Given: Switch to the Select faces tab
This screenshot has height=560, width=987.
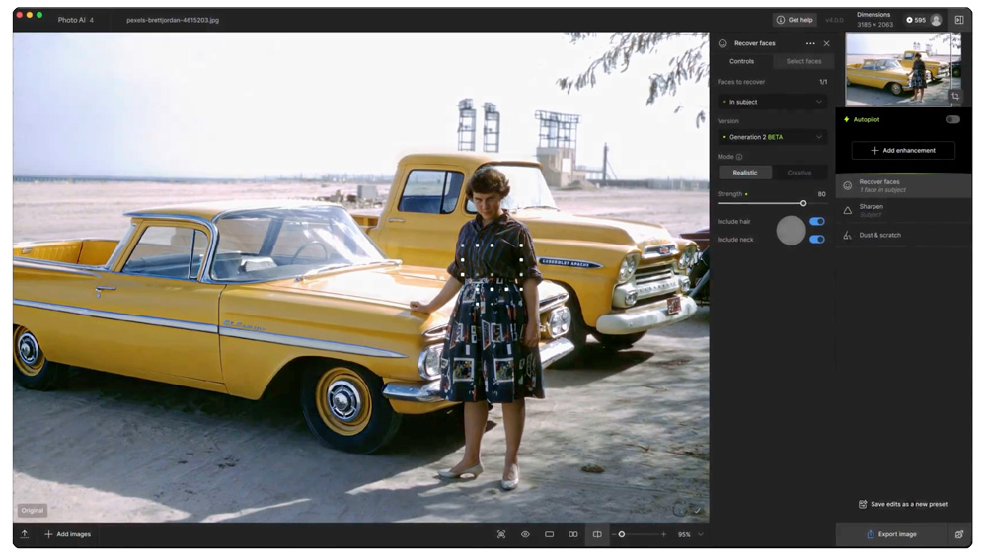Looking at the screenshot, I should tap(803, 61).
